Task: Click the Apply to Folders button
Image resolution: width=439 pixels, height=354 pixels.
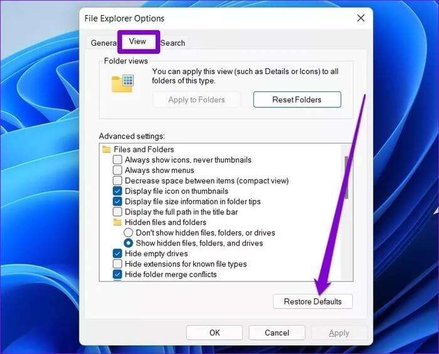Action: (x=196, y=100)
